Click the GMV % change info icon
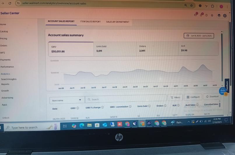Viewport: 235px width, 155px height. tap(103, 107)
